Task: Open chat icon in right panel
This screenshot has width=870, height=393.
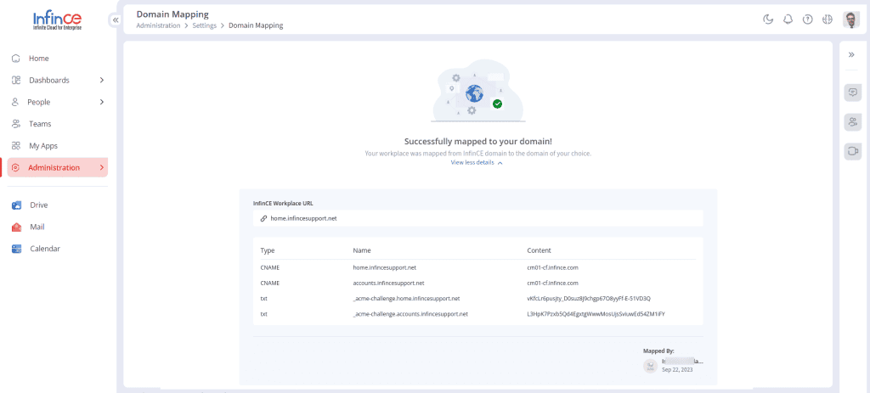Action: point(853,92)
